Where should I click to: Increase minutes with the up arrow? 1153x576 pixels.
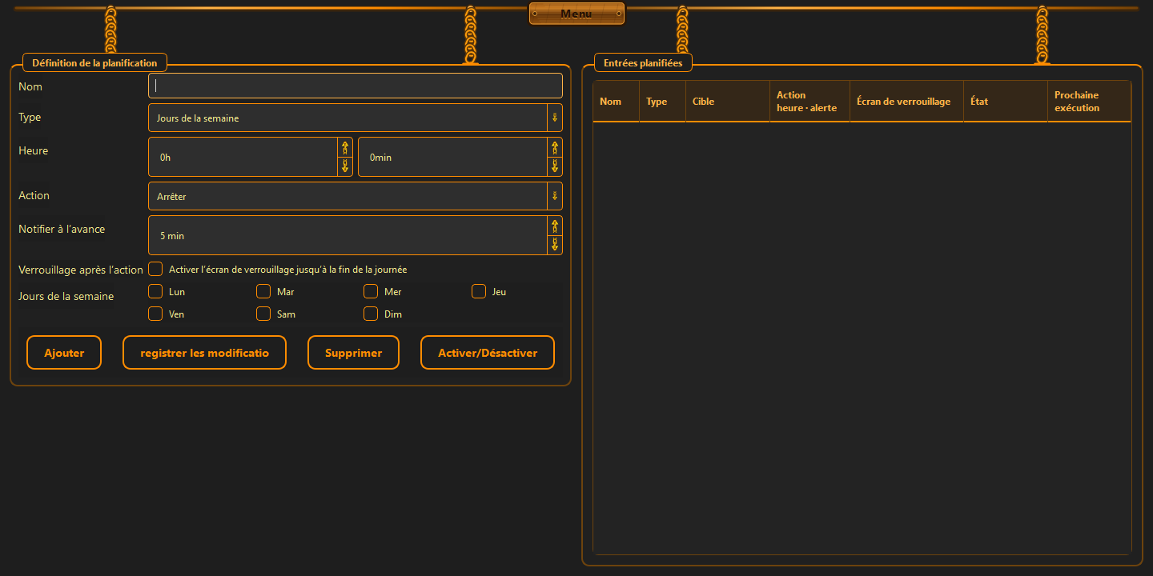coord(555,147)
